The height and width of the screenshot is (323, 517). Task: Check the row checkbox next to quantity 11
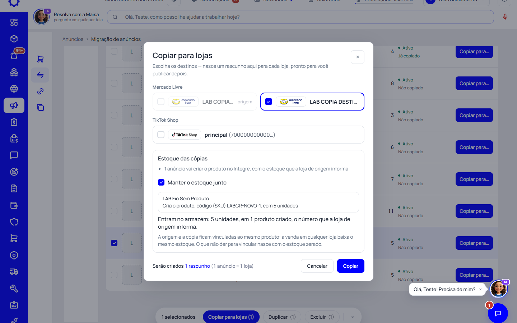point(114,211)
